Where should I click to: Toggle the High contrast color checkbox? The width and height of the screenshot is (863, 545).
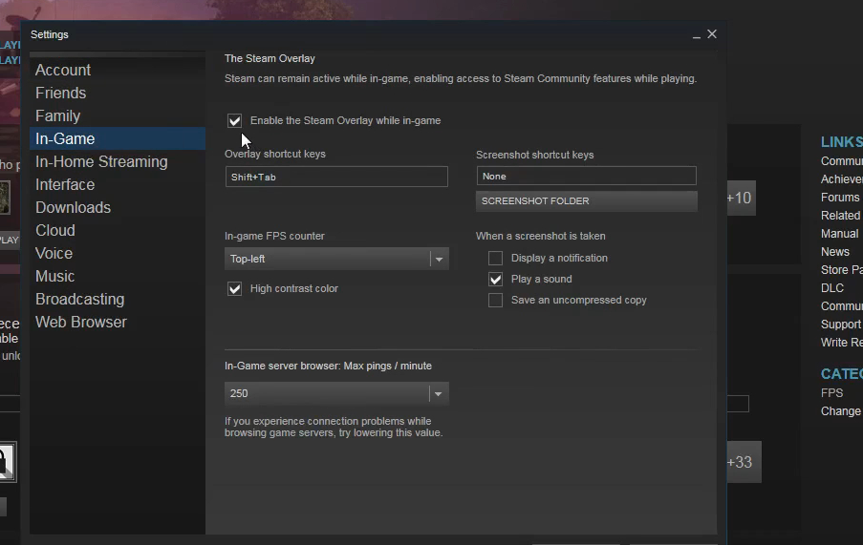point(234,288)
